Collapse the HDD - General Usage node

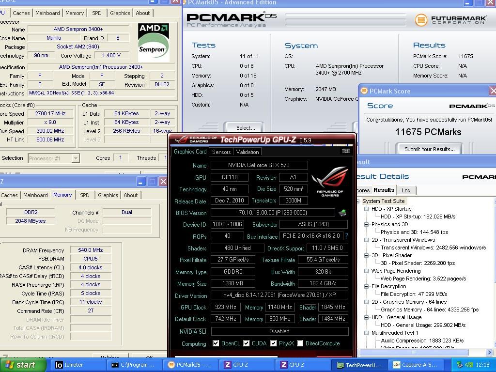[x=366, y=317]
